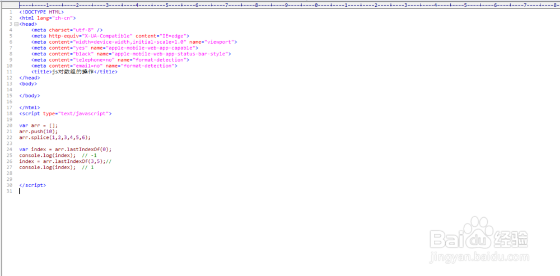Screen dimensions: 560x276
Task: Click the email=no meta line
Action: click(x=104, y=66)
